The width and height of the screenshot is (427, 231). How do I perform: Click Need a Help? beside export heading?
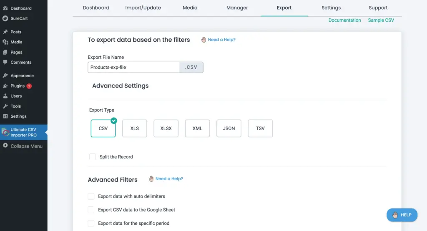222,40
